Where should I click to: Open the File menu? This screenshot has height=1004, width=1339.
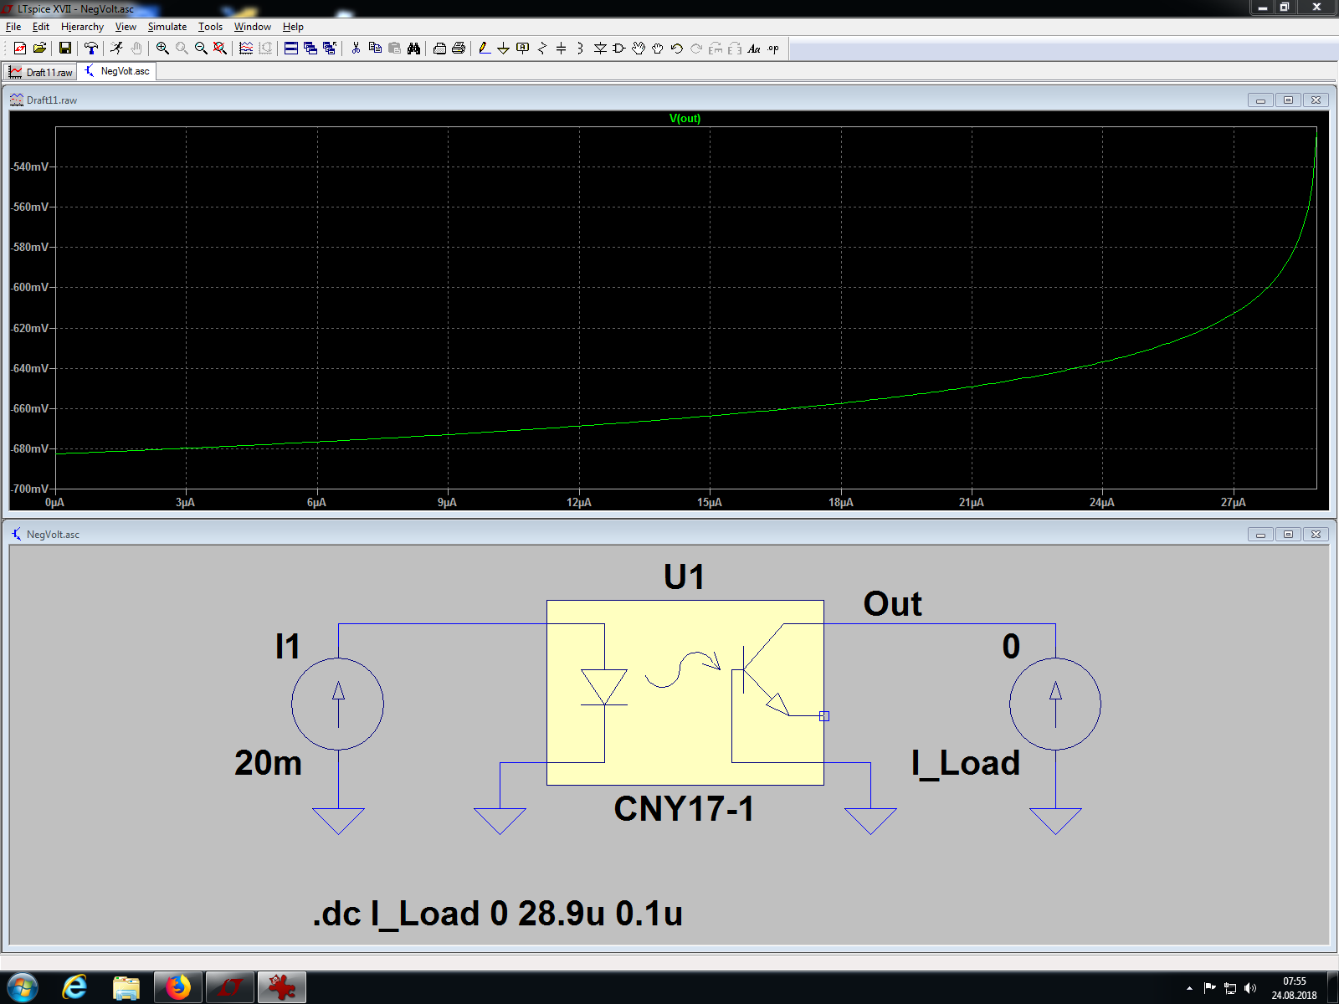click(x=13, y=27)
